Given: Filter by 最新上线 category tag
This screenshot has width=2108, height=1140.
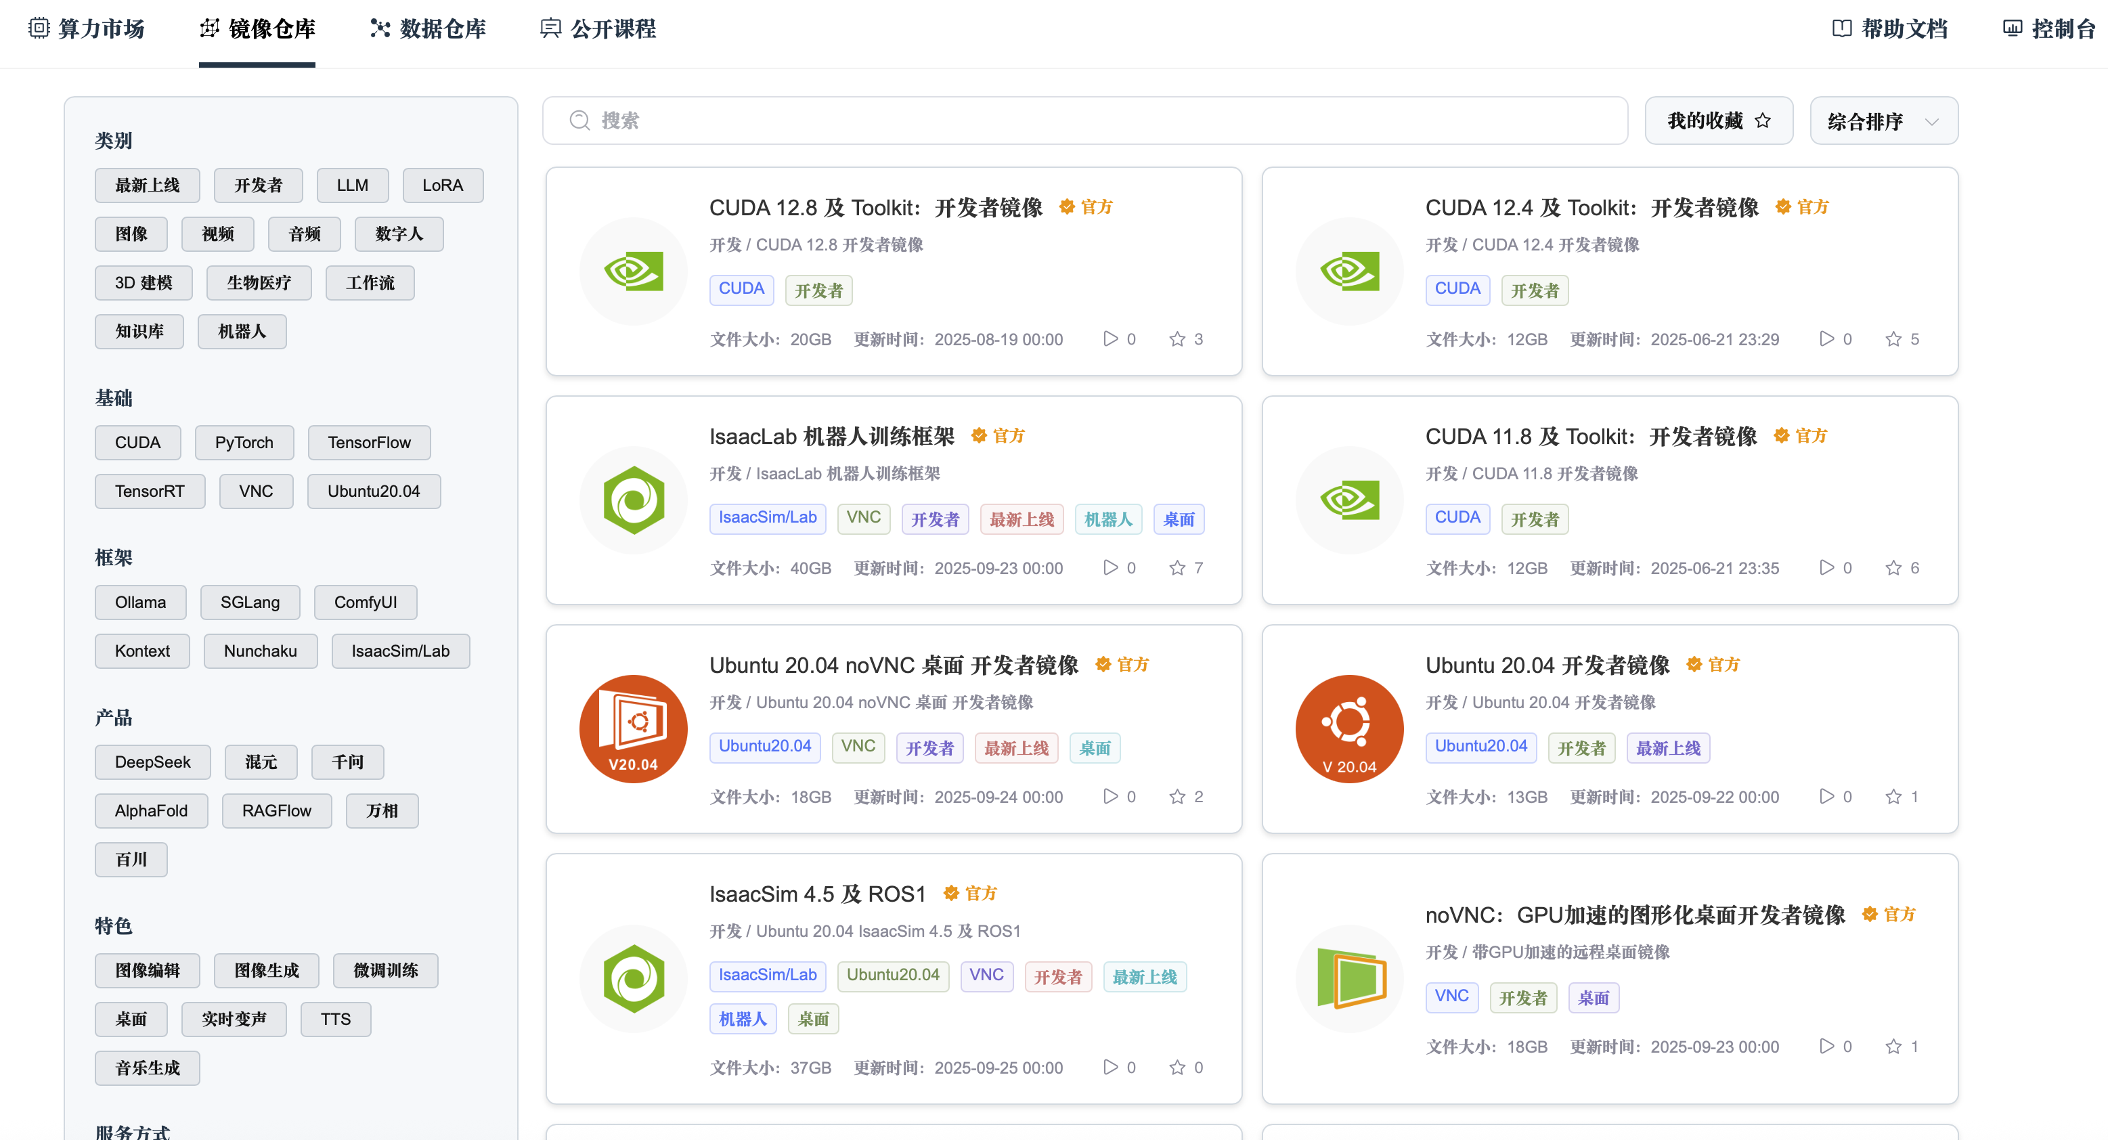Looking at the screenshot, I should [148, 185].
